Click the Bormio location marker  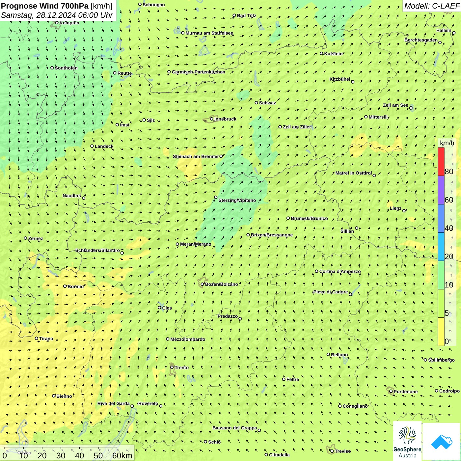coord(65,286)
